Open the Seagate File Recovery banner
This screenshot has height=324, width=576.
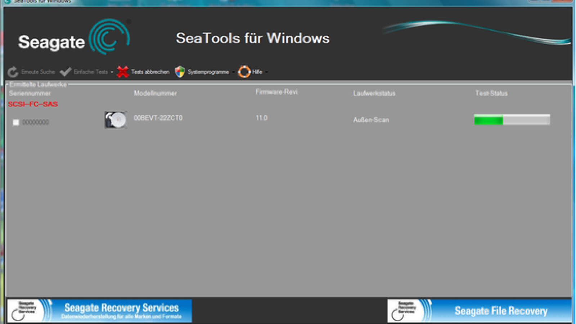coord(479,311)
